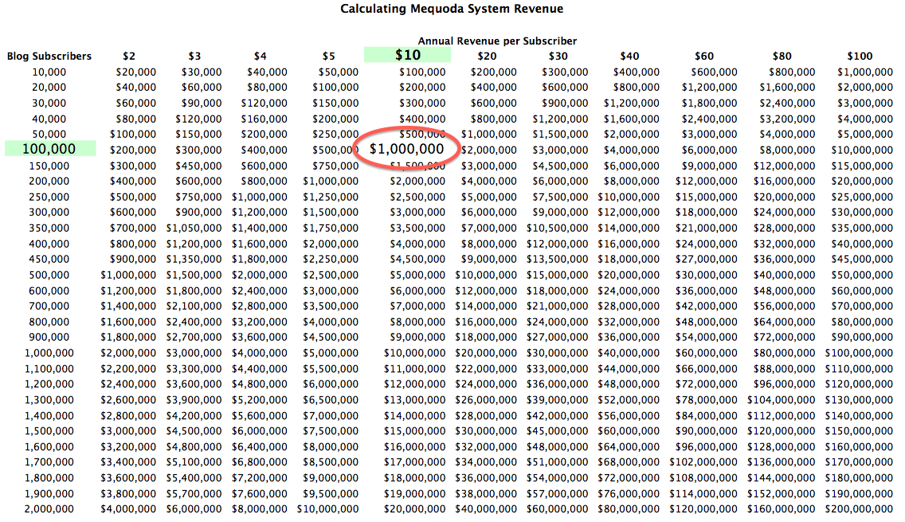Select $36,000,000 in the 900,000 subscribers row
Viewport: 905px width, 522px height.
629,337
